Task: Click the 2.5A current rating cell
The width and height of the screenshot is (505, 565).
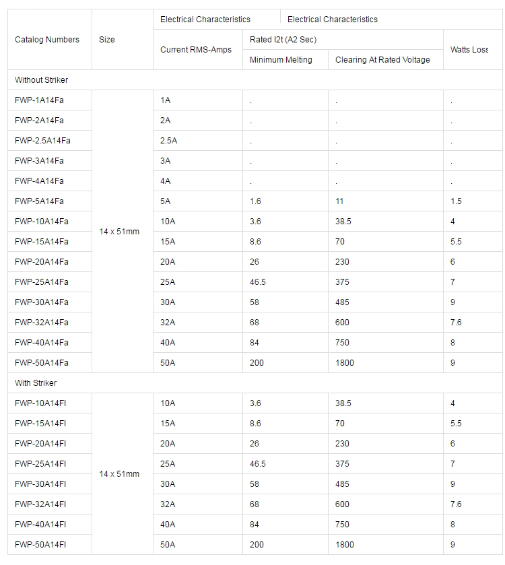Action: tap(168, 141)
